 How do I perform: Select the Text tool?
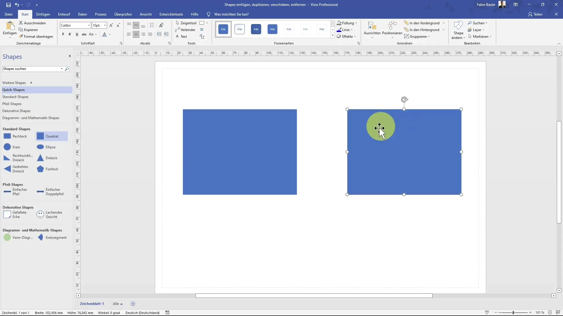tap(181, 36)
